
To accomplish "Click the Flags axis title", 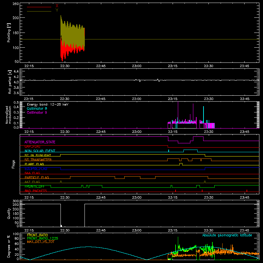I will pyautogui.click(x=13, y=164).
